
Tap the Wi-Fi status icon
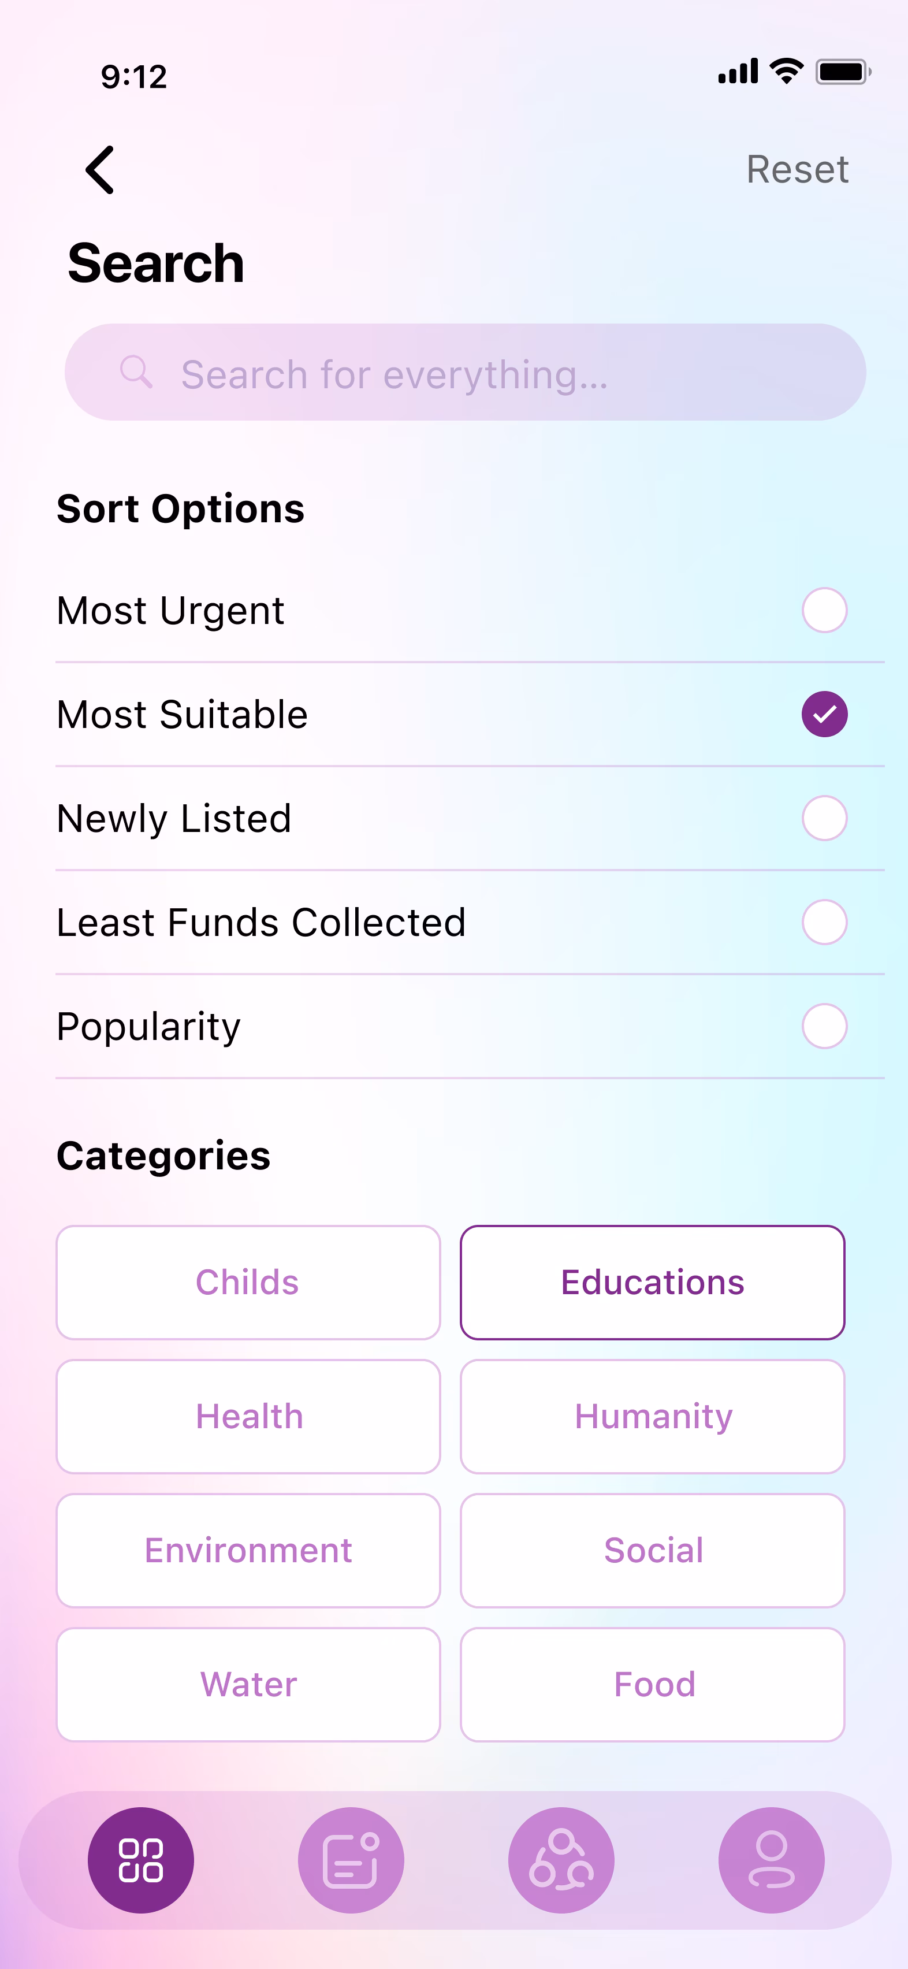(787, 71)
